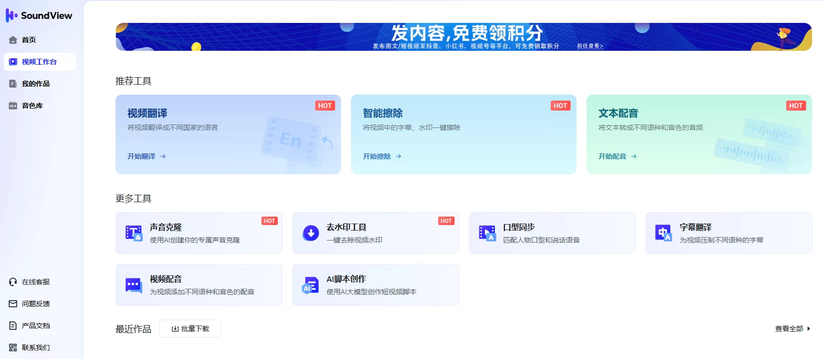The width and height of the screenshot is (825, 359).
Task: Click 开始配音 link on text dubbing card
Action: click(x=617, y=156)
